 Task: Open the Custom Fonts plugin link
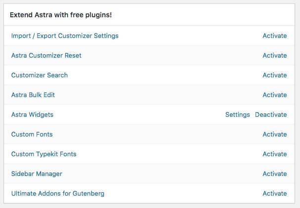pos(32,134)
